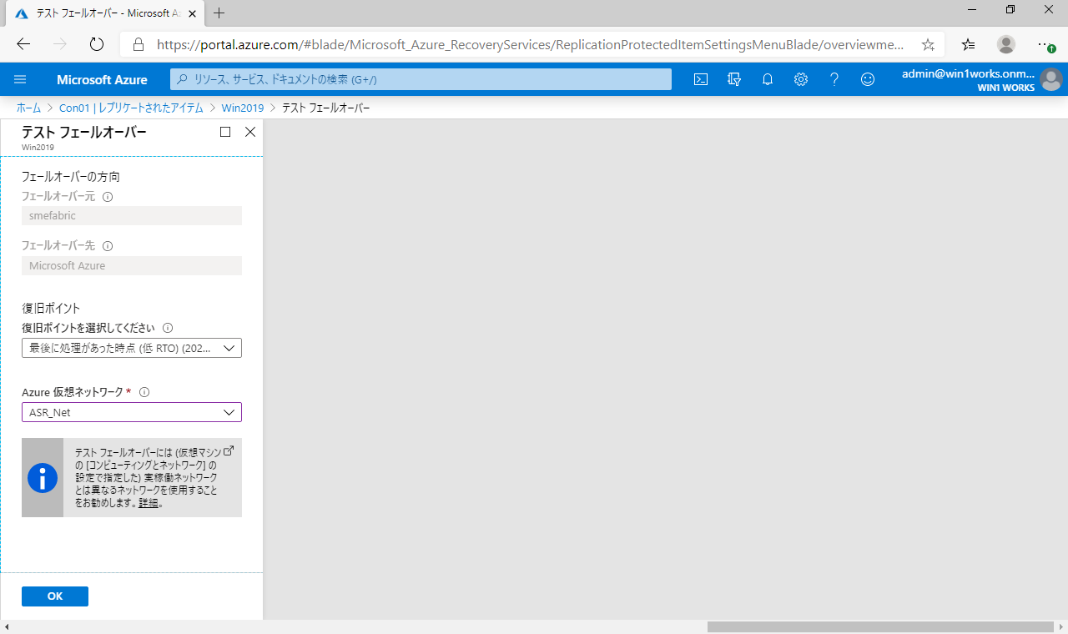Click the right scroll arrow of the scrollbar
The image size is (1068, 634).
pos(1060,626)
